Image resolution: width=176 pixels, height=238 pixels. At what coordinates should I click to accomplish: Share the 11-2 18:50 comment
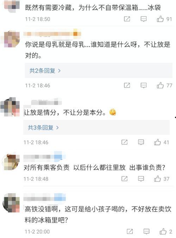pyautogui.click(x=127, y=19)
